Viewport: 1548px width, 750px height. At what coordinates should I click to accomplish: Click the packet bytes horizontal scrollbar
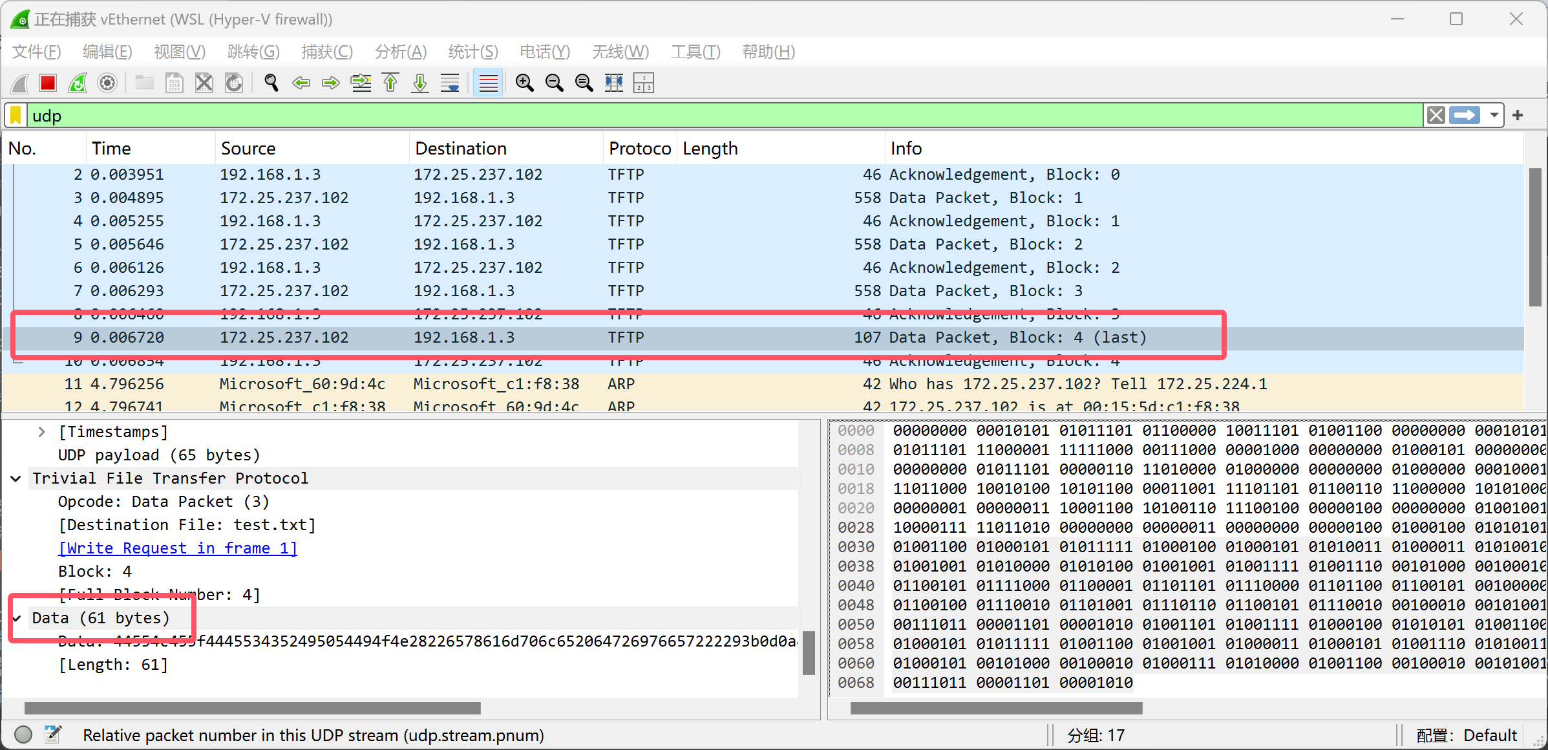[x=996, y=709]
